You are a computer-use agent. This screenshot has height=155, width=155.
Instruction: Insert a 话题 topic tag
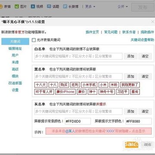tap(53, 6)
